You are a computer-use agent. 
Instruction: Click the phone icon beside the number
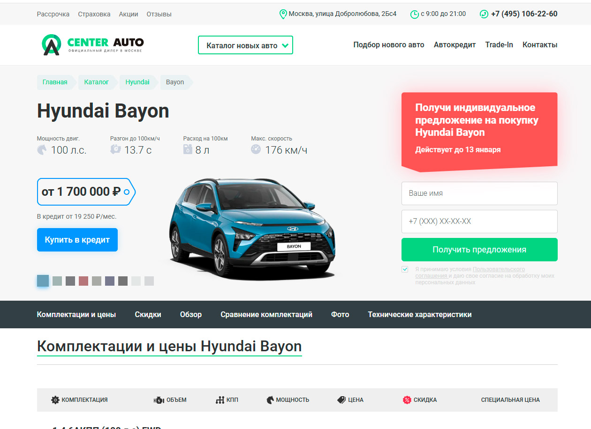(484, 14)
